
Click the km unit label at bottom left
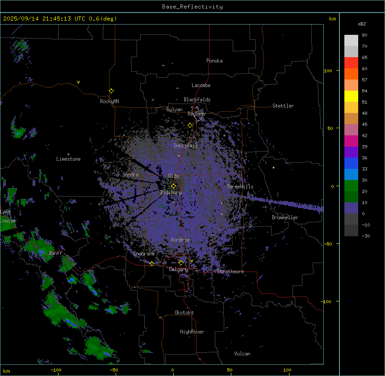[x=7, y=371]
